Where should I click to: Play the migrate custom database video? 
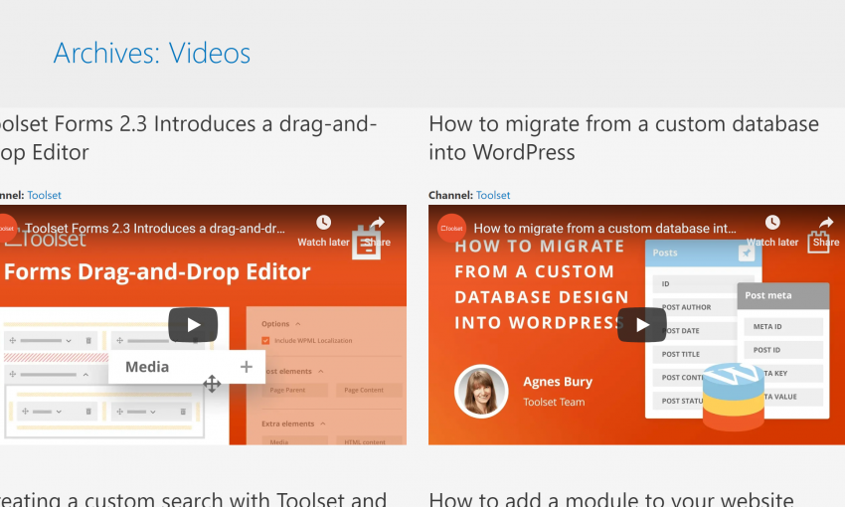click(x=642, y=325)
